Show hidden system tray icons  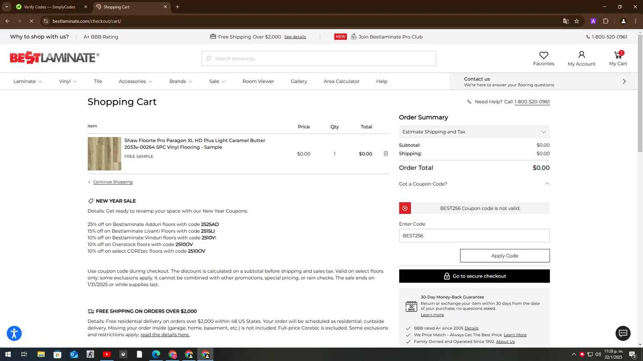(x=574, y=354)
